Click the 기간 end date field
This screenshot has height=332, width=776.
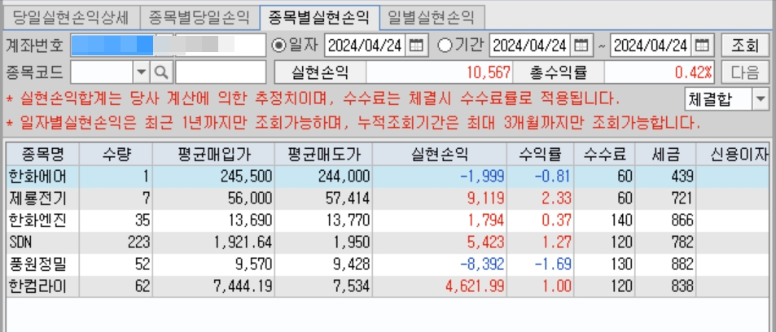click(x=651, y=46)
